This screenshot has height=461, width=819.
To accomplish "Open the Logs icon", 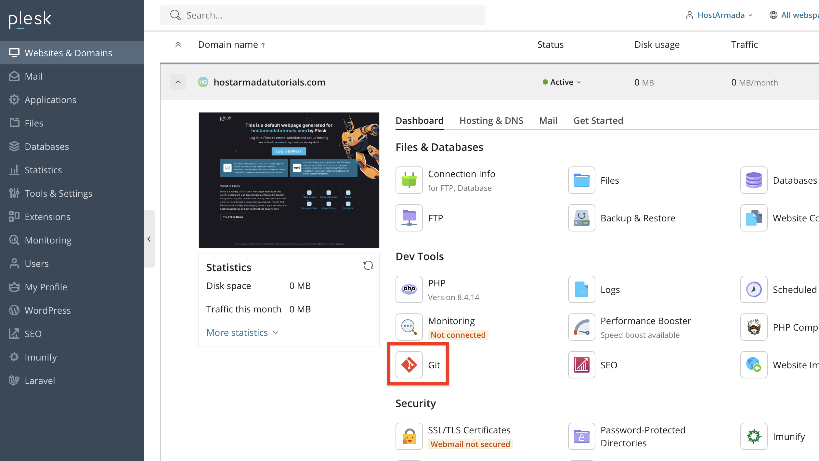I will pos(581,289).
